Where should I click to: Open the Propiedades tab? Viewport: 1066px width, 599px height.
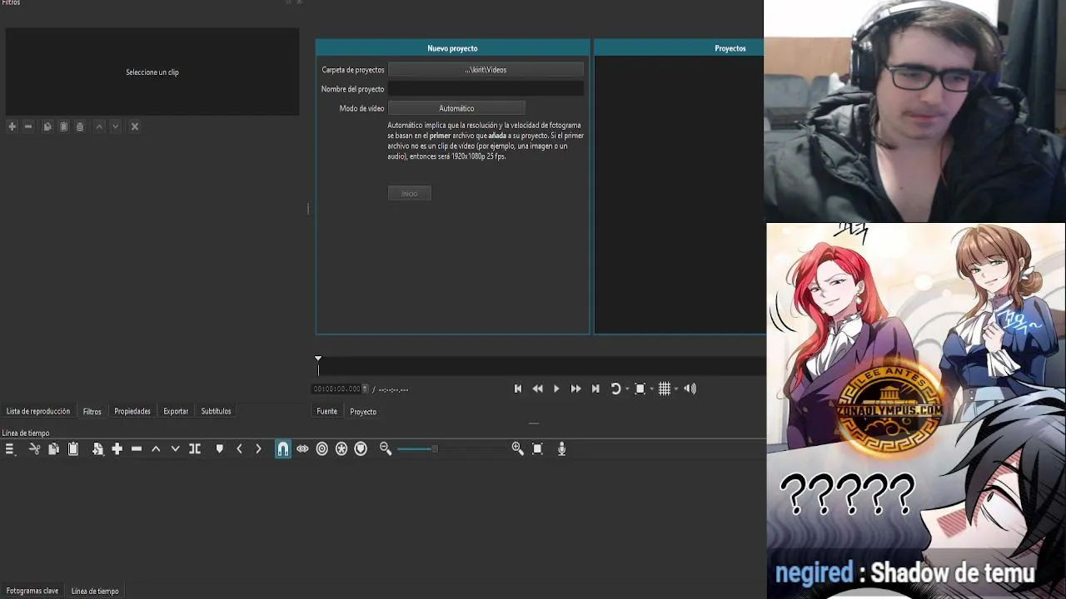coord(132,412)
